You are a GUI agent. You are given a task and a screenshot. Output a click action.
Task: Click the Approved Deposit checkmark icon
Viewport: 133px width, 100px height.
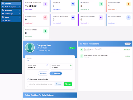128,4
